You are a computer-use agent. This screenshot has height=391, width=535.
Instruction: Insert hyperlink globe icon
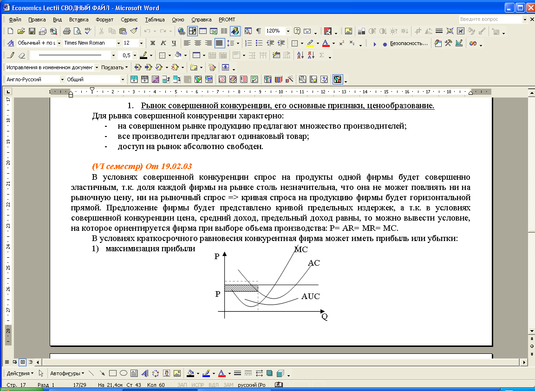[x=181, y=31]
